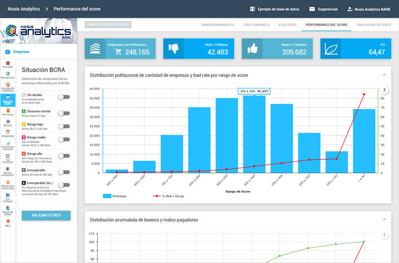This screenshot has width=399, height=263.
Task: Click the Aplicar Filtros button
Action: point(46,215)
